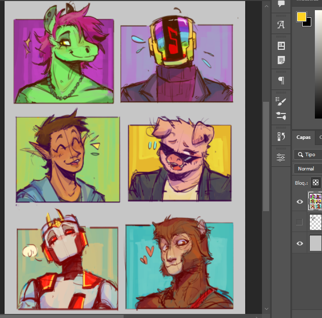Select the colorful portraits layer thumbnail
Screen dimensions: 322x318
tap(315, 201)
